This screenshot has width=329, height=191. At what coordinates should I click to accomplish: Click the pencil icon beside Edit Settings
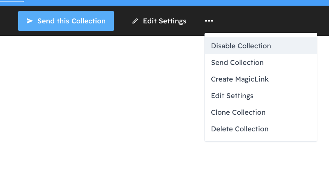point(135,21)
